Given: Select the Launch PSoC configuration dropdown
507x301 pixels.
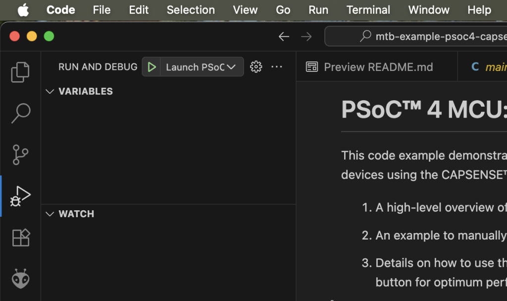Looking at the screenshot, I should click(x=202, y=67).
